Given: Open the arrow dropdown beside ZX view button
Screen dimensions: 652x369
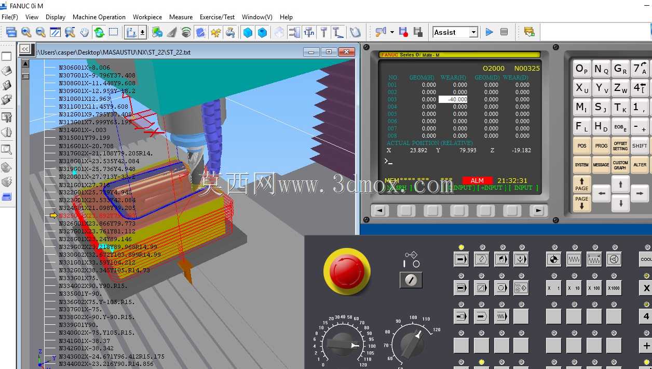Looking at the screenshot, I should (x=142, y=32).
